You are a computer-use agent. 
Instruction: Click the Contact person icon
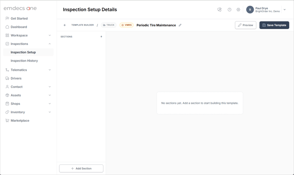tap(7, 87)
